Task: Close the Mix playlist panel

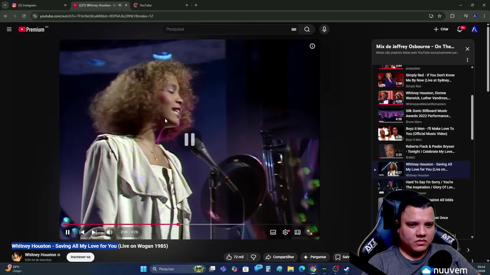Action: coord(467,49)
